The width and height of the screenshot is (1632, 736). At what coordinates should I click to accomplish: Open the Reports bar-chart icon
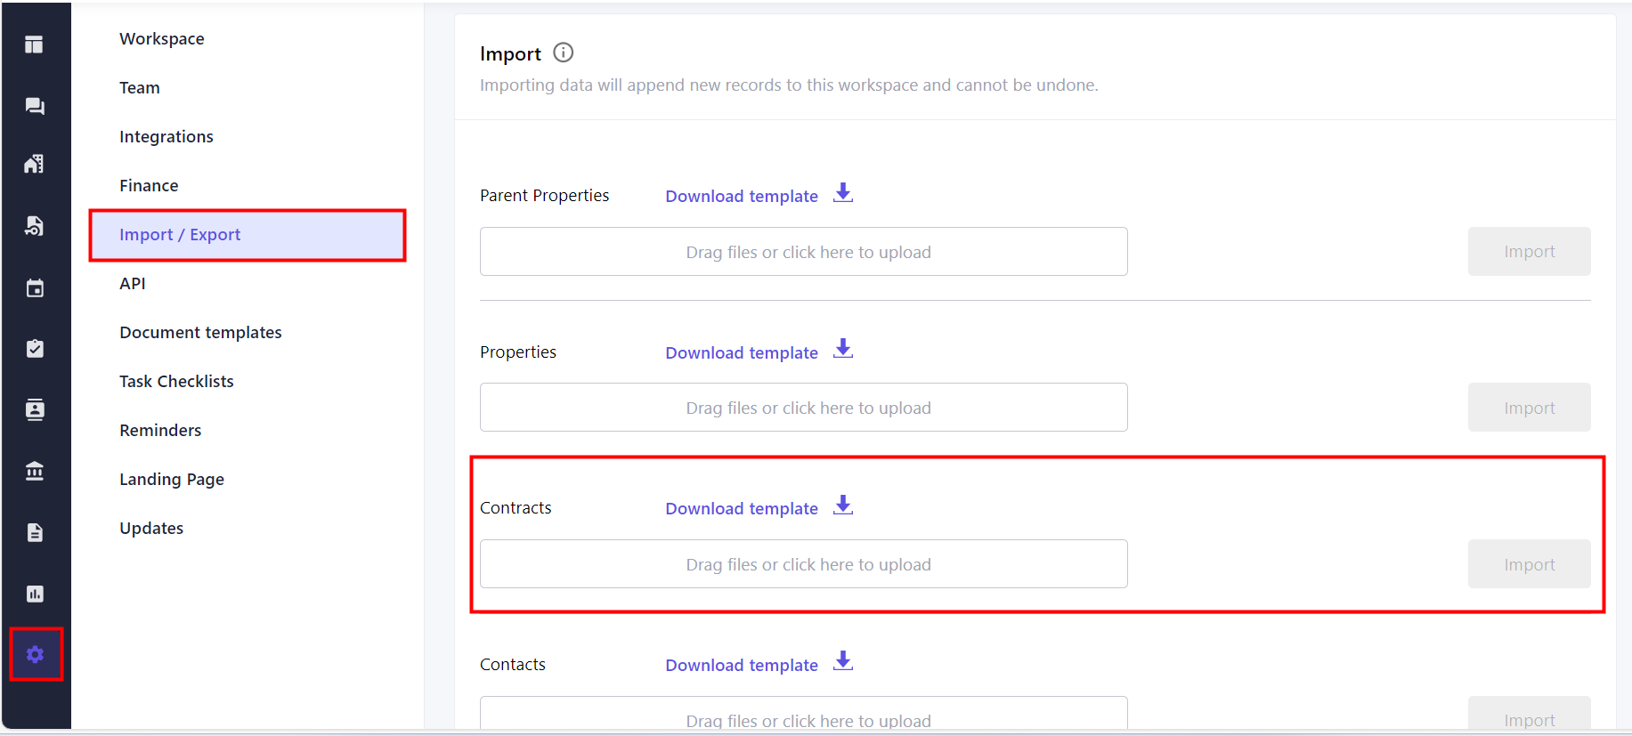tap(35, 594)
